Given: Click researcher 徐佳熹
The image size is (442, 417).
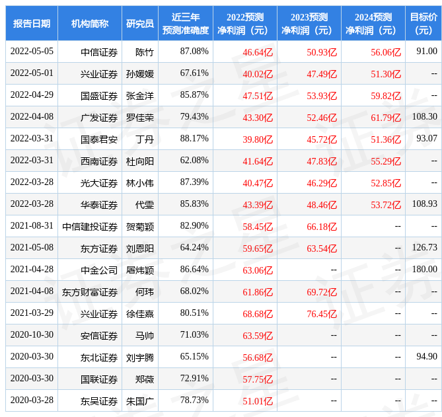Looking at the screenshot, I should click(140, 314).
